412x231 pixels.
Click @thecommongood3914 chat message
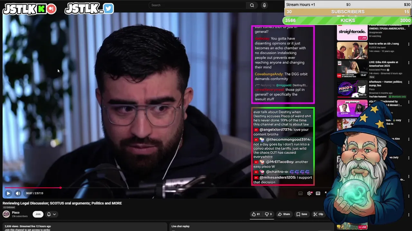coord(282,148)
